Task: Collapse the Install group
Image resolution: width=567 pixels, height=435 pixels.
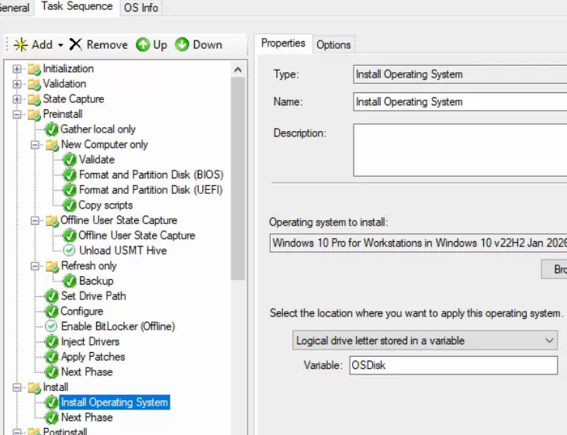Action: [x=16, y=387]
